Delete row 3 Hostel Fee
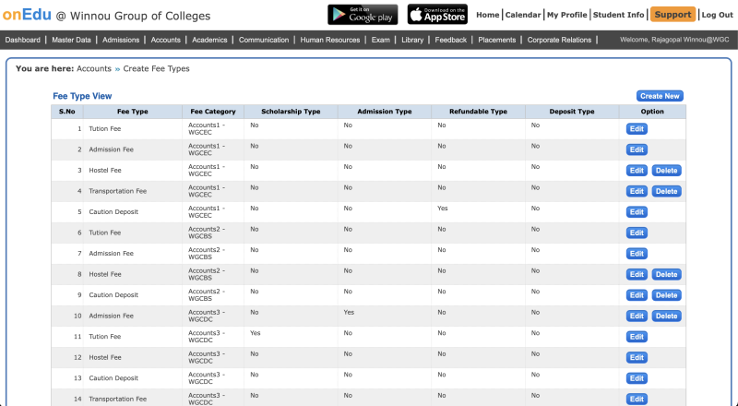Viewport: 738px width, 406px height. [x=666, y=171]
